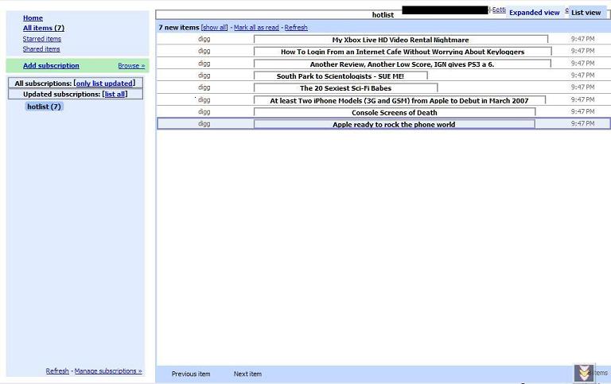Switch to Expanded view tab
This screenshot has width=611, height=384.
click(535, 13)
